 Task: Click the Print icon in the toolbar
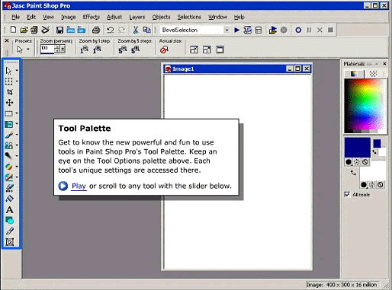(96, 30)
